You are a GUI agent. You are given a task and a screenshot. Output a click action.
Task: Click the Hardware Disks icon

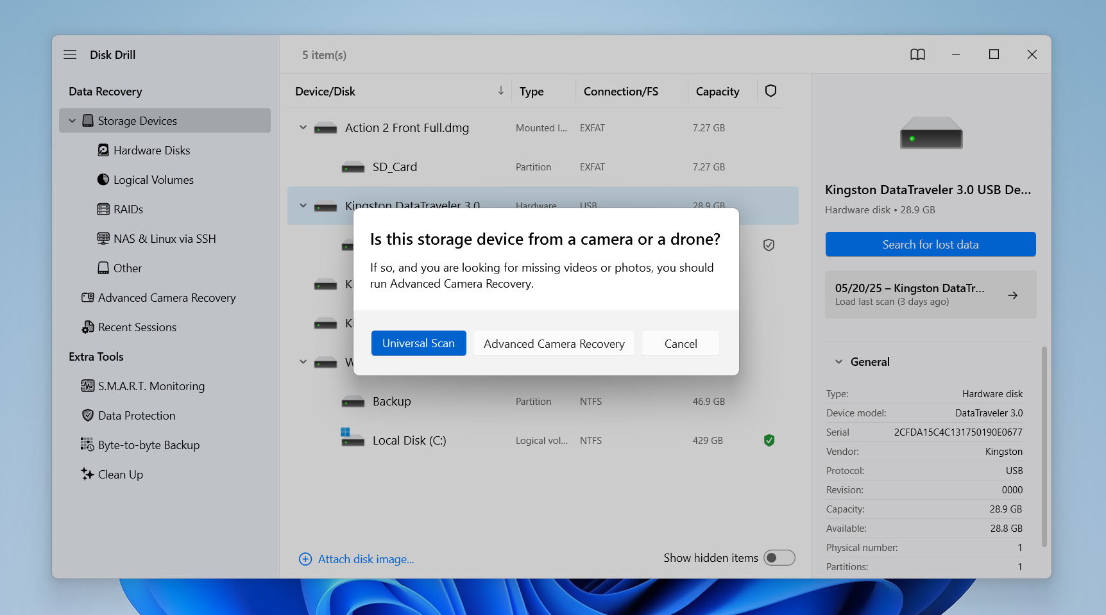click(x=103, y=150)
